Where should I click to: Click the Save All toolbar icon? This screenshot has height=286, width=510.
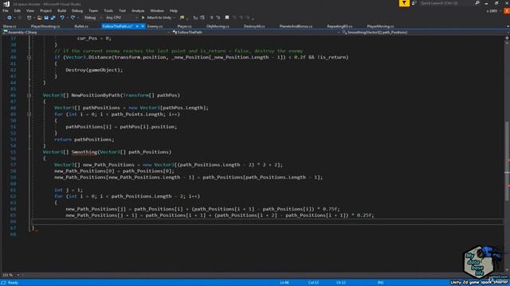pyautogui.click(x=53, y=17)
